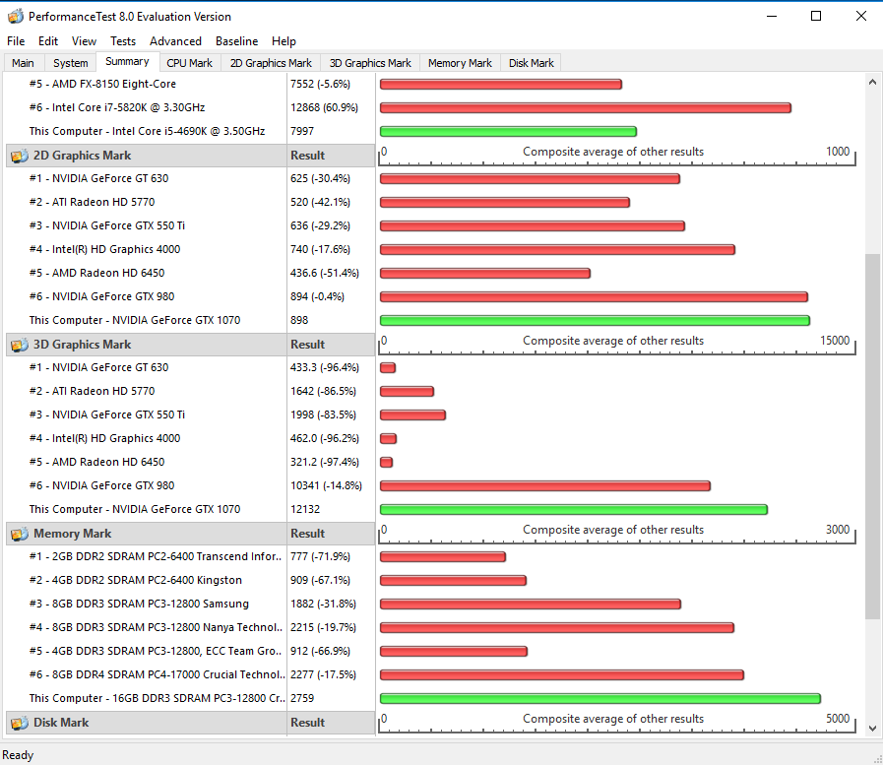Open the Baseline menu
This screenshot has height=765, width=883.
pos(236,41)
